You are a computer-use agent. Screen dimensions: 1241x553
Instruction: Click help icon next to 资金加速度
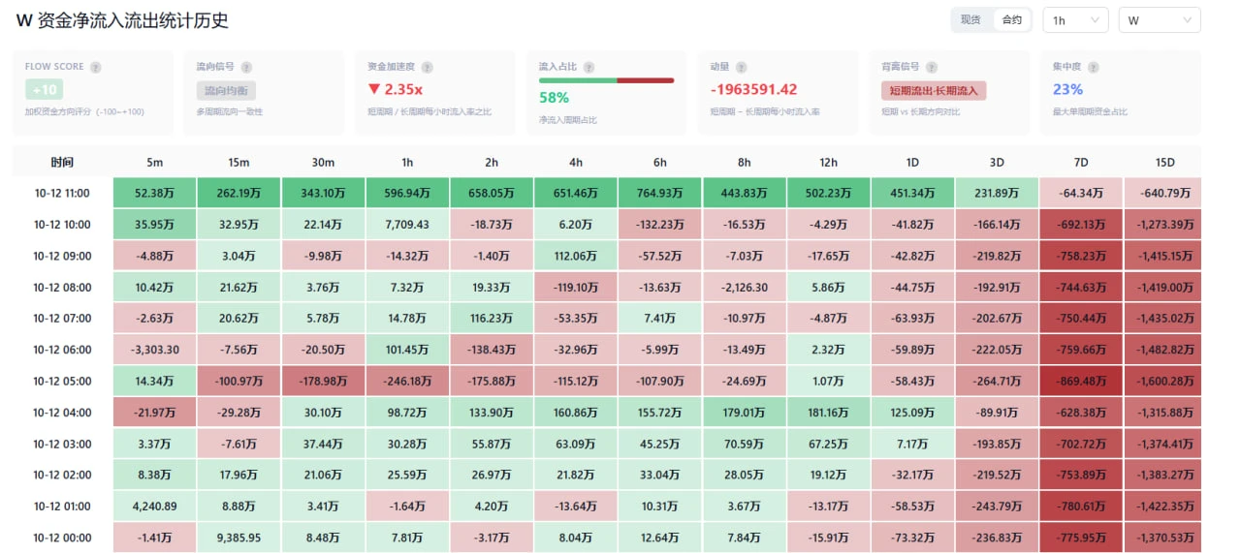428,67
